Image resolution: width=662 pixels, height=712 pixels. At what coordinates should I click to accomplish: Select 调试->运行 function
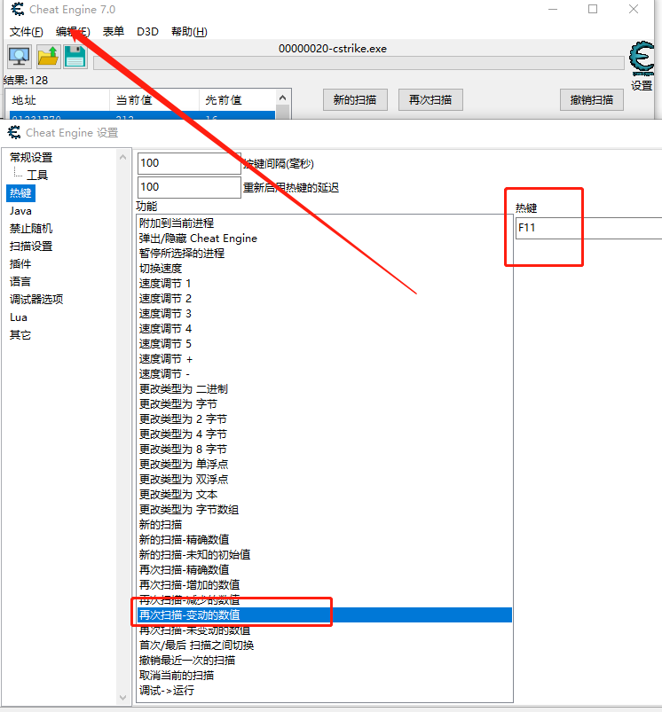point(166,690)
